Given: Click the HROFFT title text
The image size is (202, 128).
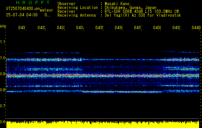Looking at the screenshot, I should pos(33,3).
